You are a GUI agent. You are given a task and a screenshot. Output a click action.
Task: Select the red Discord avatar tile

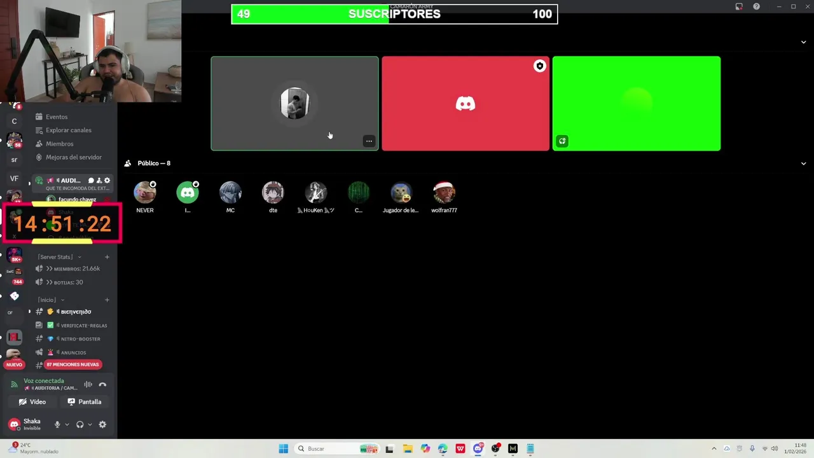point(466,104)
